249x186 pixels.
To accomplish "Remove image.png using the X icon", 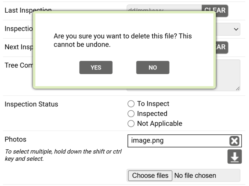I will [x=234, y=141].
